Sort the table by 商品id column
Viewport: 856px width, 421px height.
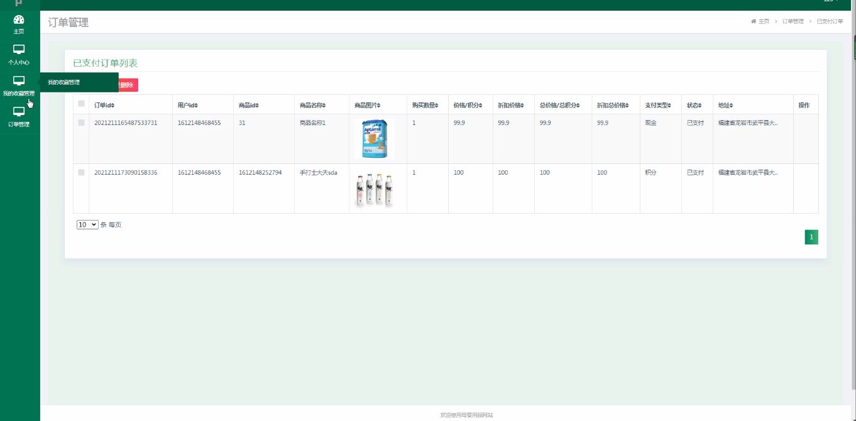click(249, 105)
